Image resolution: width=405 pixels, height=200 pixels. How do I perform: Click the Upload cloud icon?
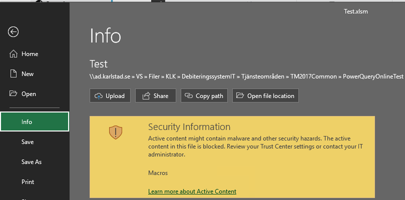coord(99,96)
